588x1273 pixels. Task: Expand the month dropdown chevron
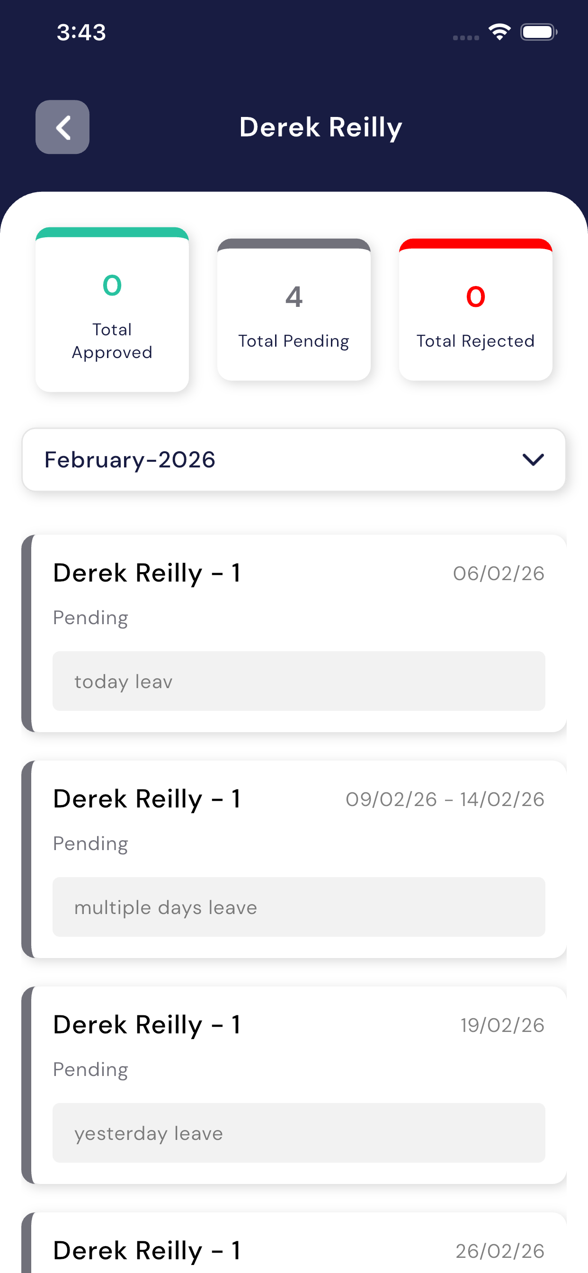(533, 459)
